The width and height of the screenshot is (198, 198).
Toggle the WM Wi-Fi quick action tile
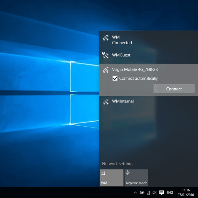click(x=112, y=178)
